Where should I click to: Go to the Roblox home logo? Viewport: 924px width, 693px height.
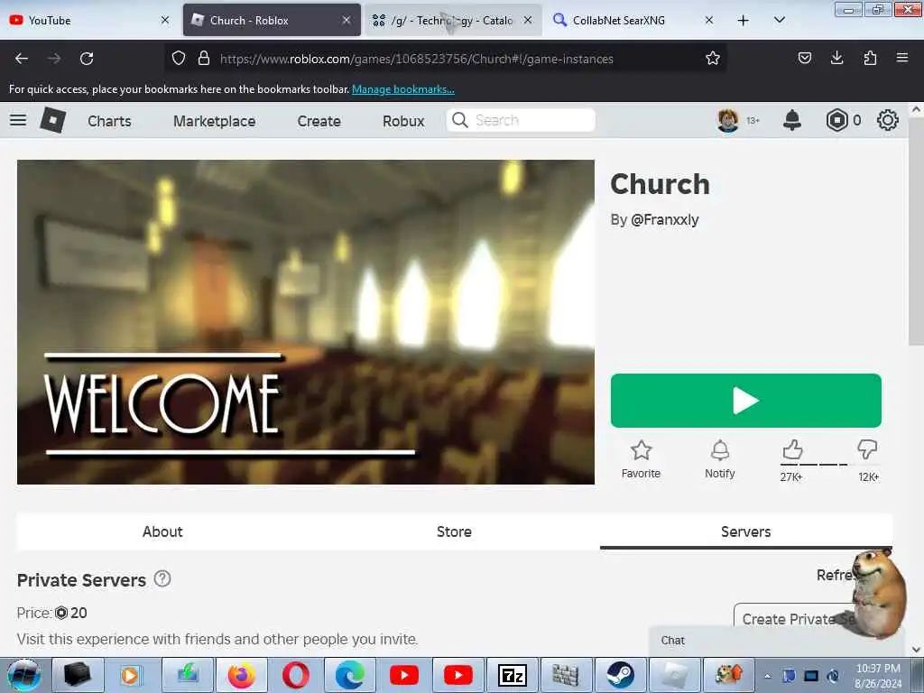click(53, 120)
